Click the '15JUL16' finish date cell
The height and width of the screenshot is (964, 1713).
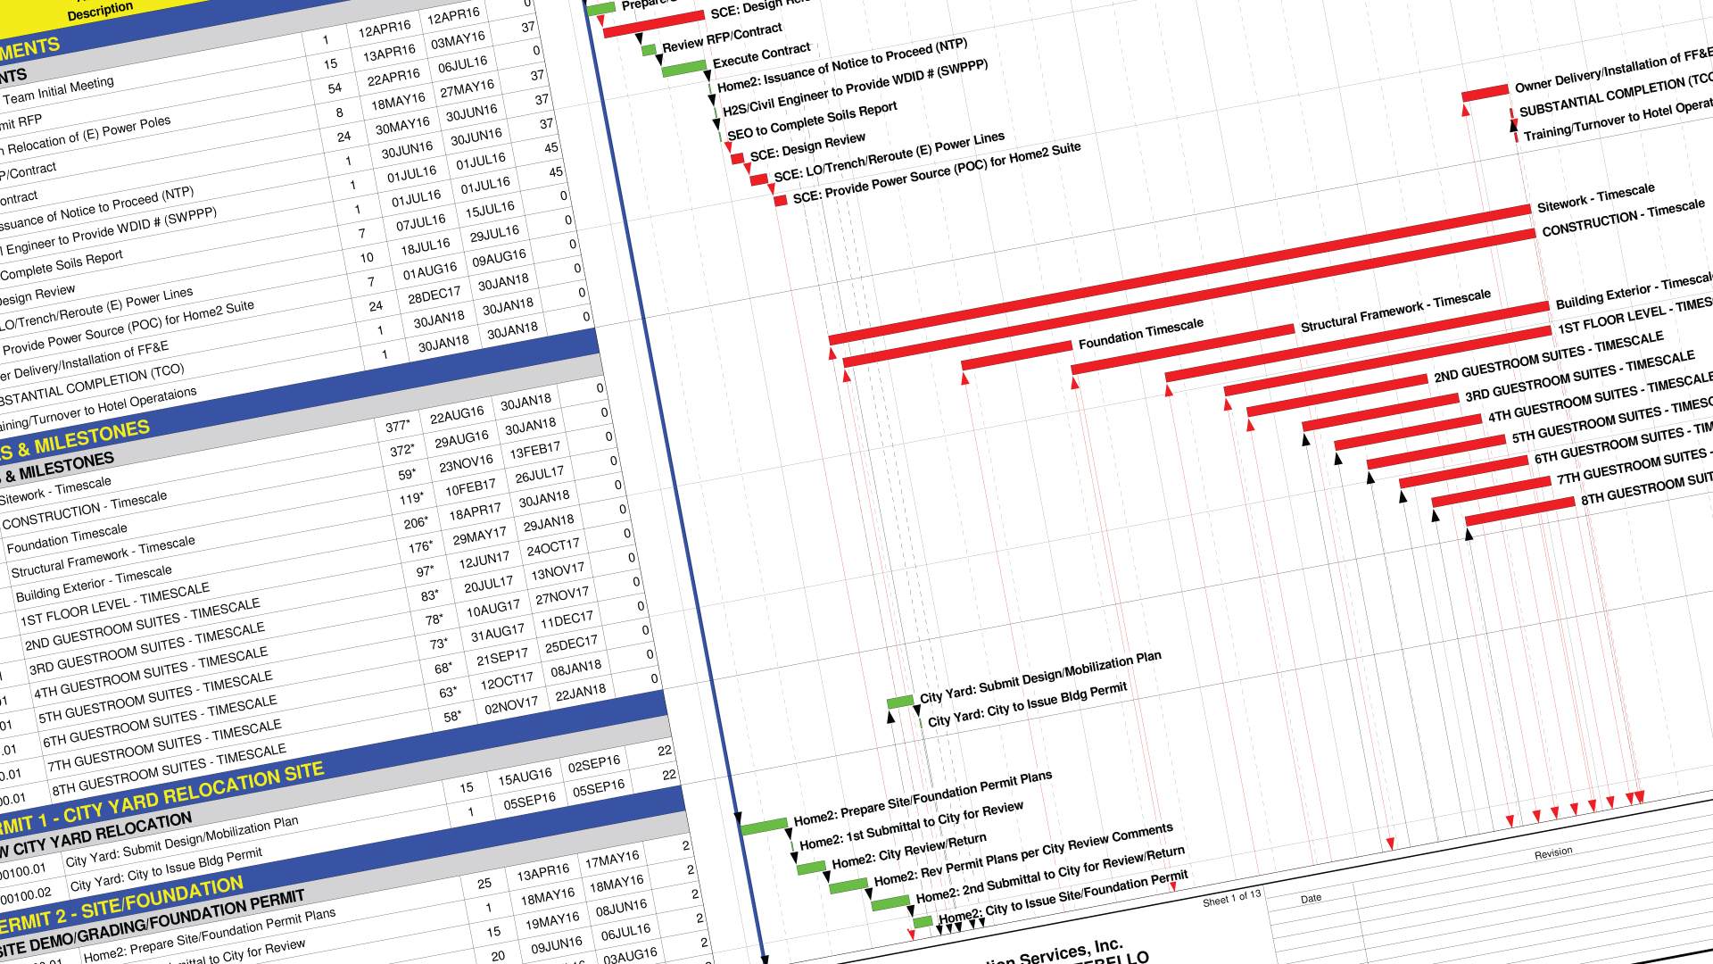[x=490, y=211]
